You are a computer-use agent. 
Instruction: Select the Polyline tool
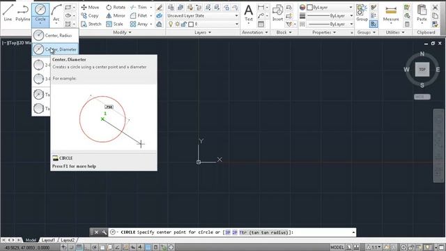coord(23,13)
